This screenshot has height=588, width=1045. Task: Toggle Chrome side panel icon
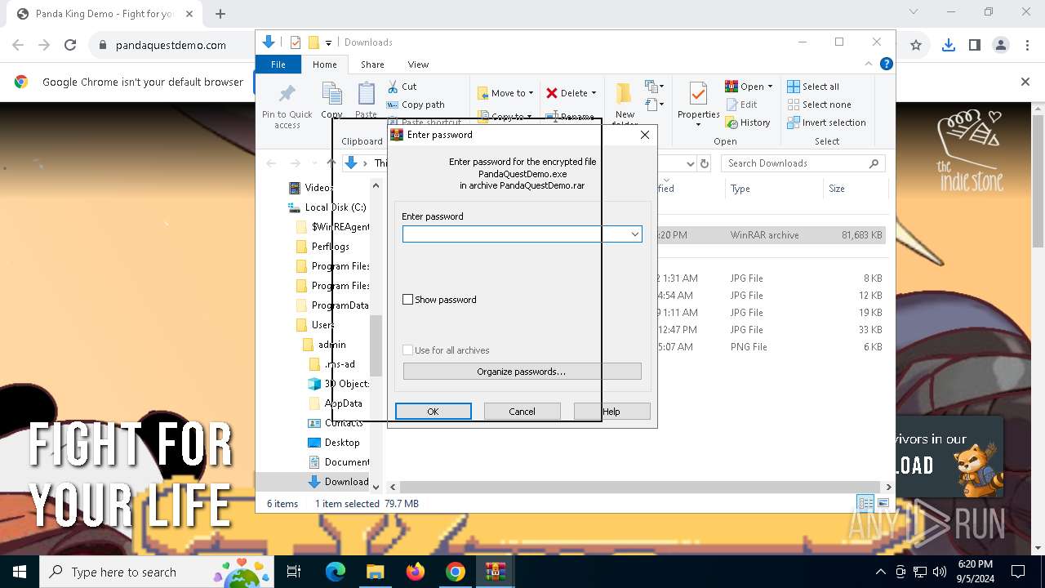coord(974,46)
